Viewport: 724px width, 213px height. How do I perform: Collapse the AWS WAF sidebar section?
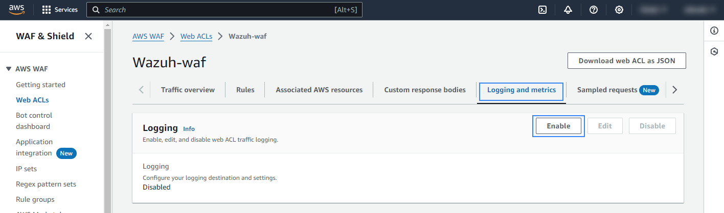tap(9, 69)
